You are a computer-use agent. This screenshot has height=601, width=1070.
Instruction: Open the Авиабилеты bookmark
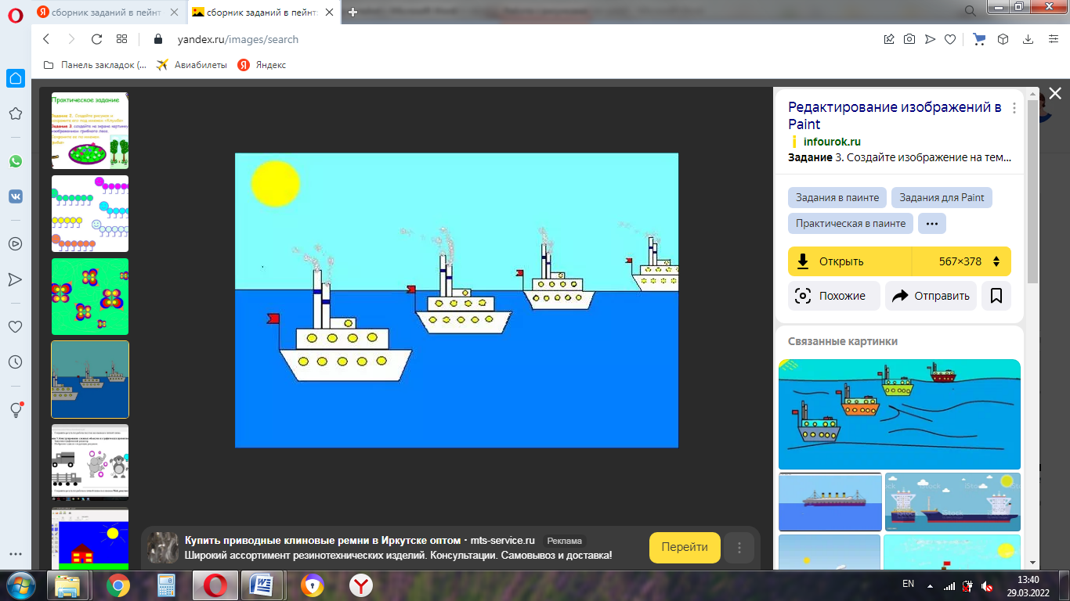click(192, 65)
